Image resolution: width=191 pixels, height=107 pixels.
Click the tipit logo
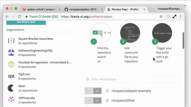11,76
